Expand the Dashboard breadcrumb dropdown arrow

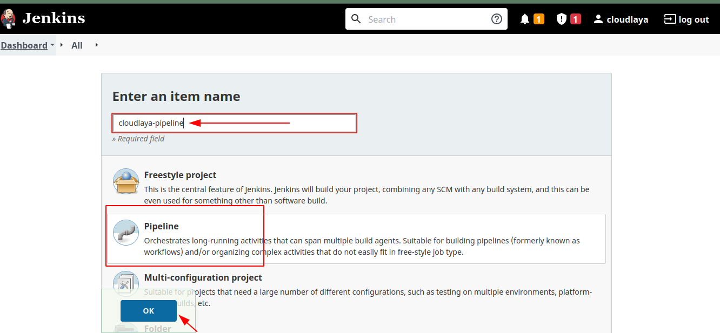(52, 45)
